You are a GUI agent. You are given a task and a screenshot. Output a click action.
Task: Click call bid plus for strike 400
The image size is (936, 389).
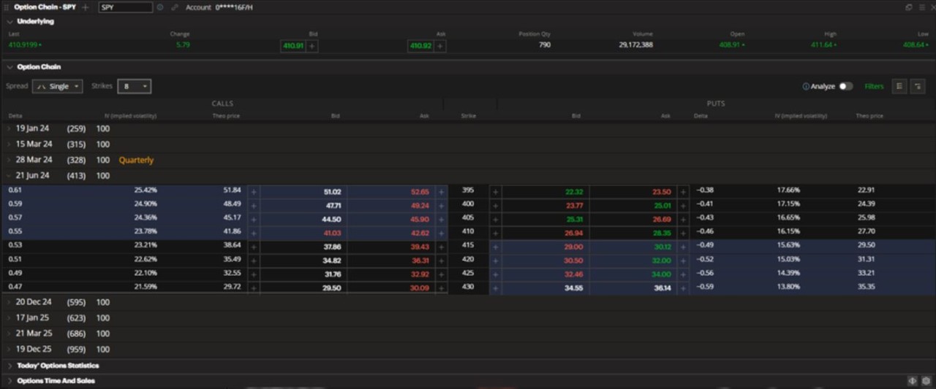coord(254,206)
